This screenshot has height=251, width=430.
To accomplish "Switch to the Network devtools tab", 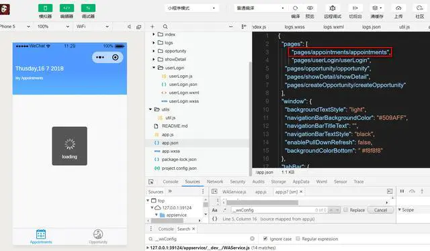I will point(215,181).
